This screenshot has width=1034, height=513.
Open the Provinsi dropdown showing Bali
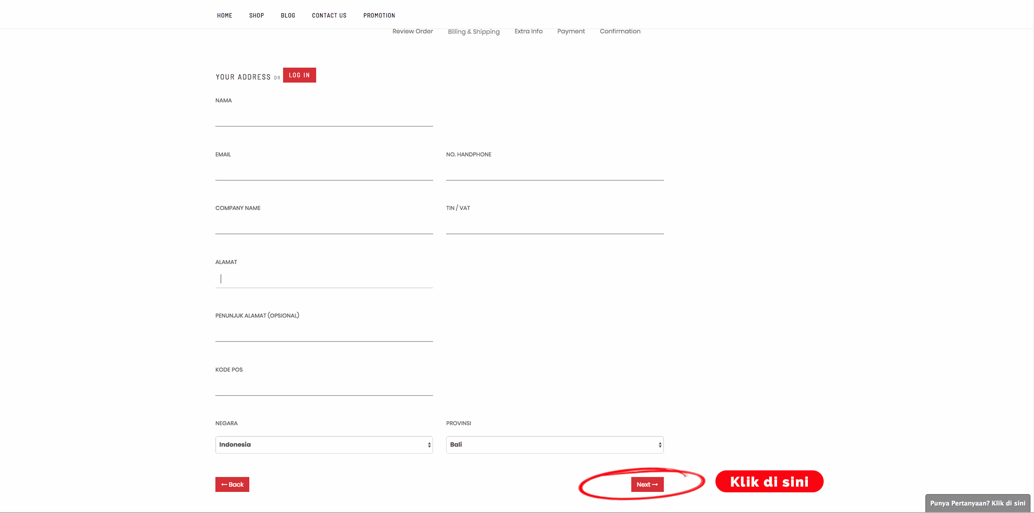(554, 445)
